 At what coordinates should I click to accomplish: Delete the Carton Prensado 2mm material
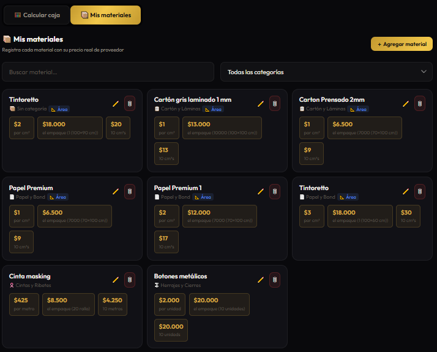coord(420,104)
